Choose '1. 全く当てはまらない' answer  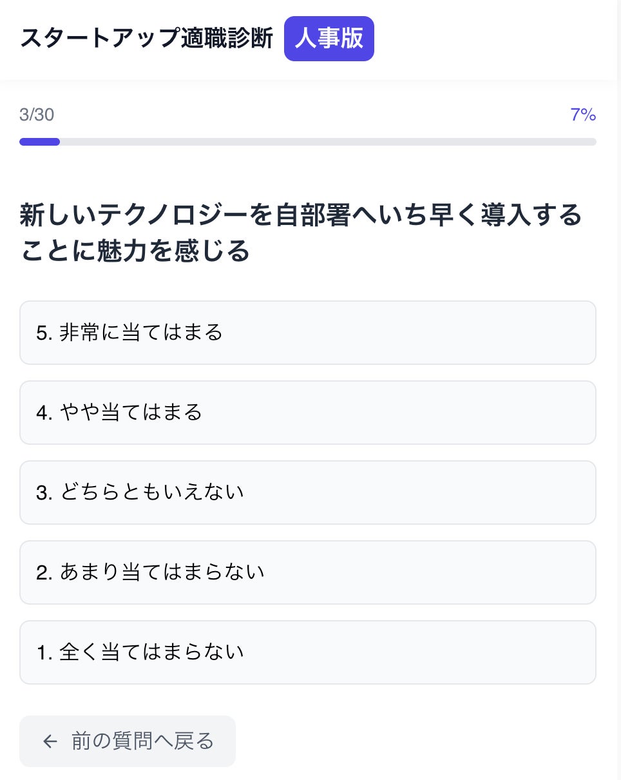(307, 652)
